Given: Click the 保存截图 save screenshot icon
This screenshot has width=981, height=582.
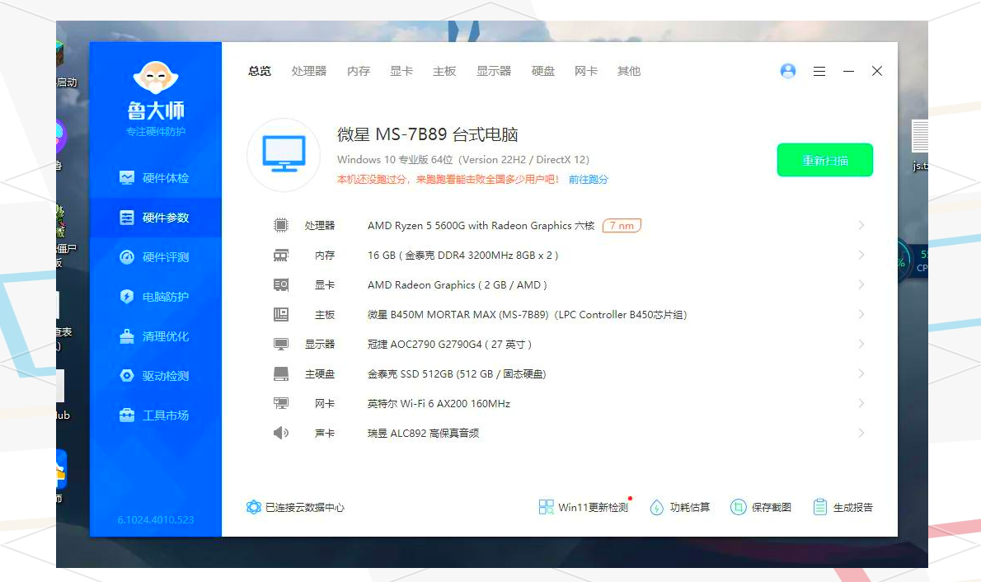Looking at the screenshot, I should coord(739,507).
